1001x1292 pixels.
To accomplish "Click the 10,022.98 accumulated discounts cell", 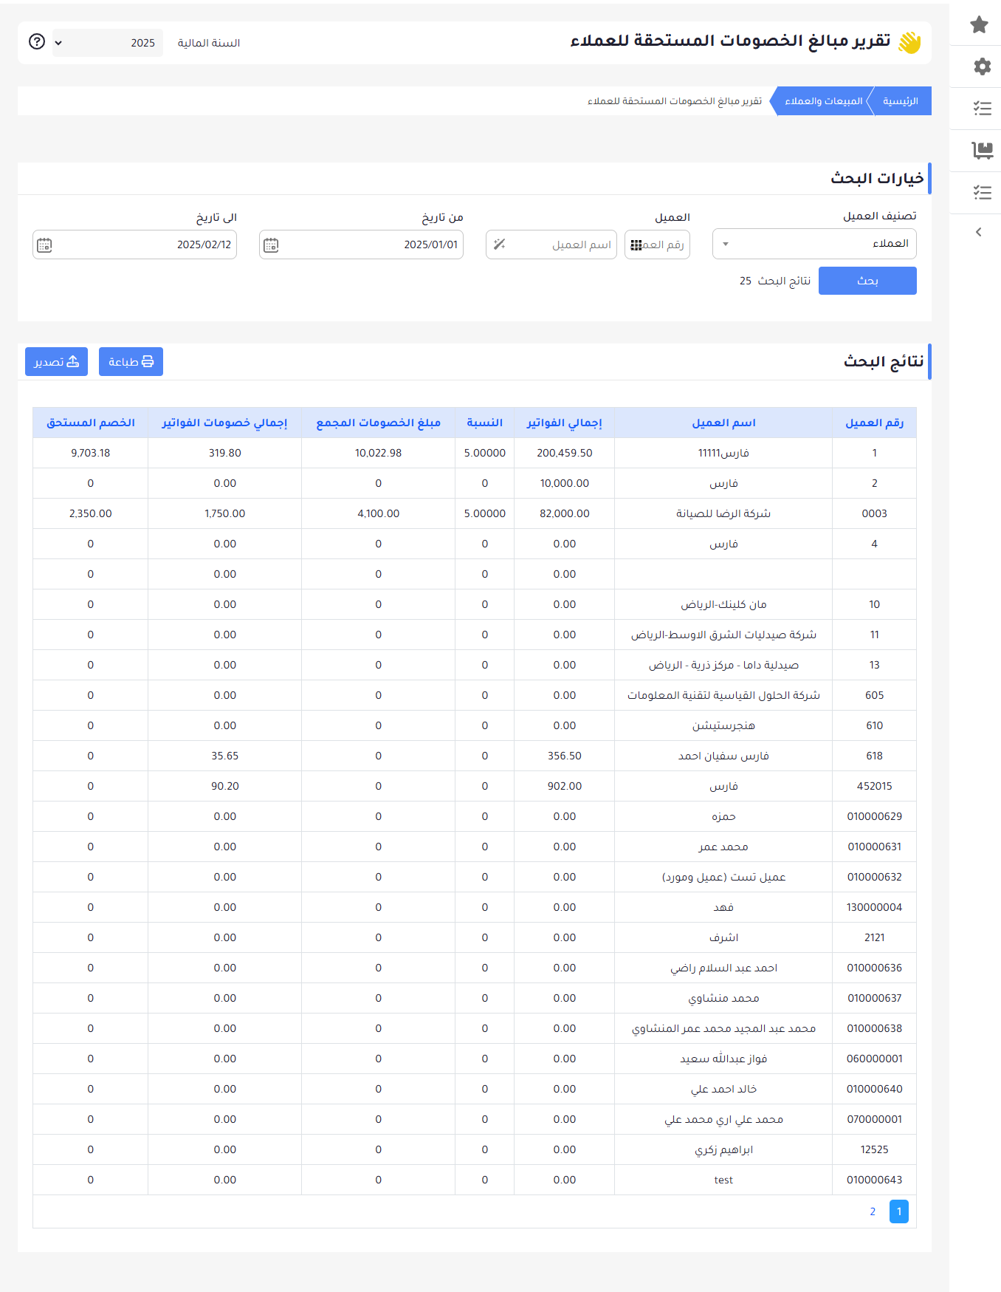I will [378, 453].
